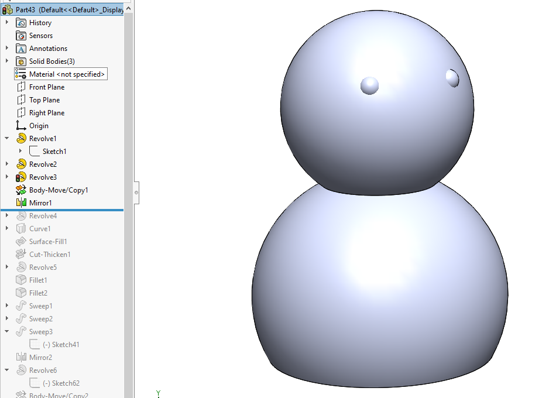Click the Revolve3 feature icon
This screenshot has width=549, height=398.
tap(21, 177)
